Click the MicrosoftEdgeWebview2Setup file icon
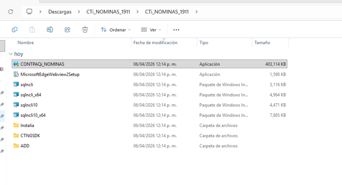This screenshot has height=185, width=342. [16, 74]
